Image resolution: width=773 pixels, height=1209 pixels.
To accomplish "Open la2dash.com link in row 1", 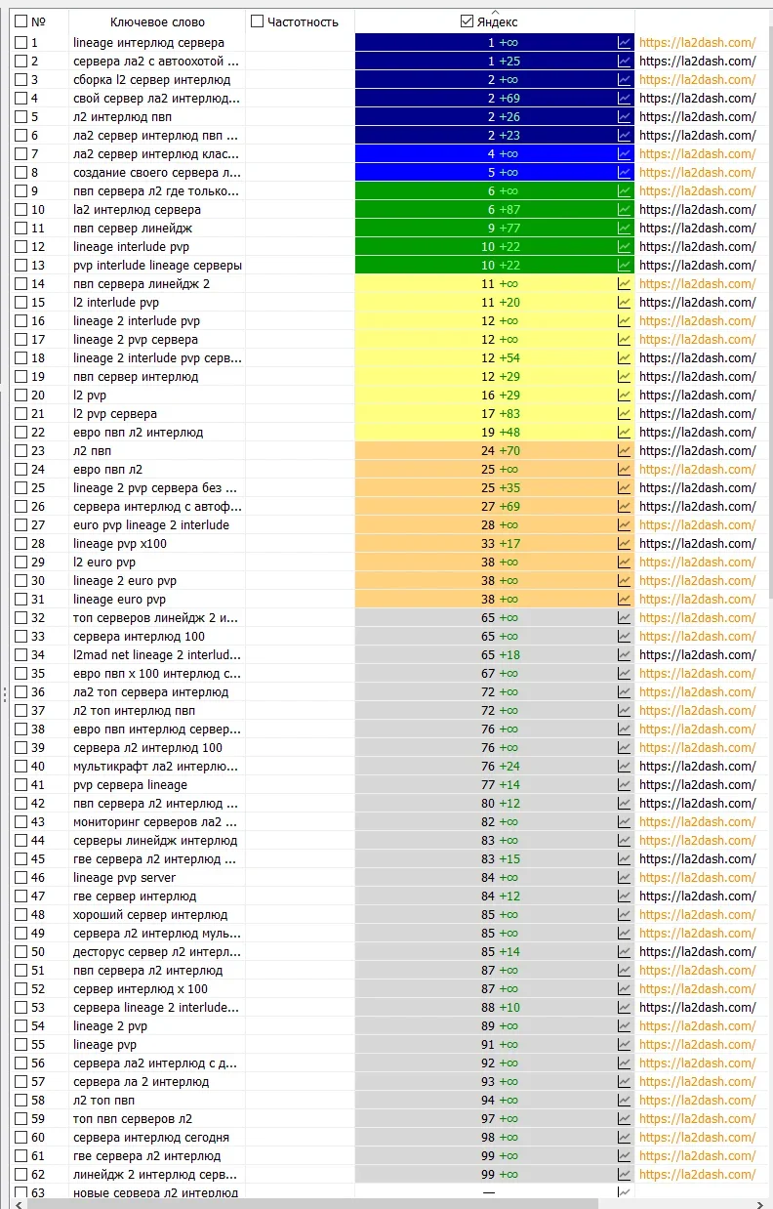I will tap(697, 42).
